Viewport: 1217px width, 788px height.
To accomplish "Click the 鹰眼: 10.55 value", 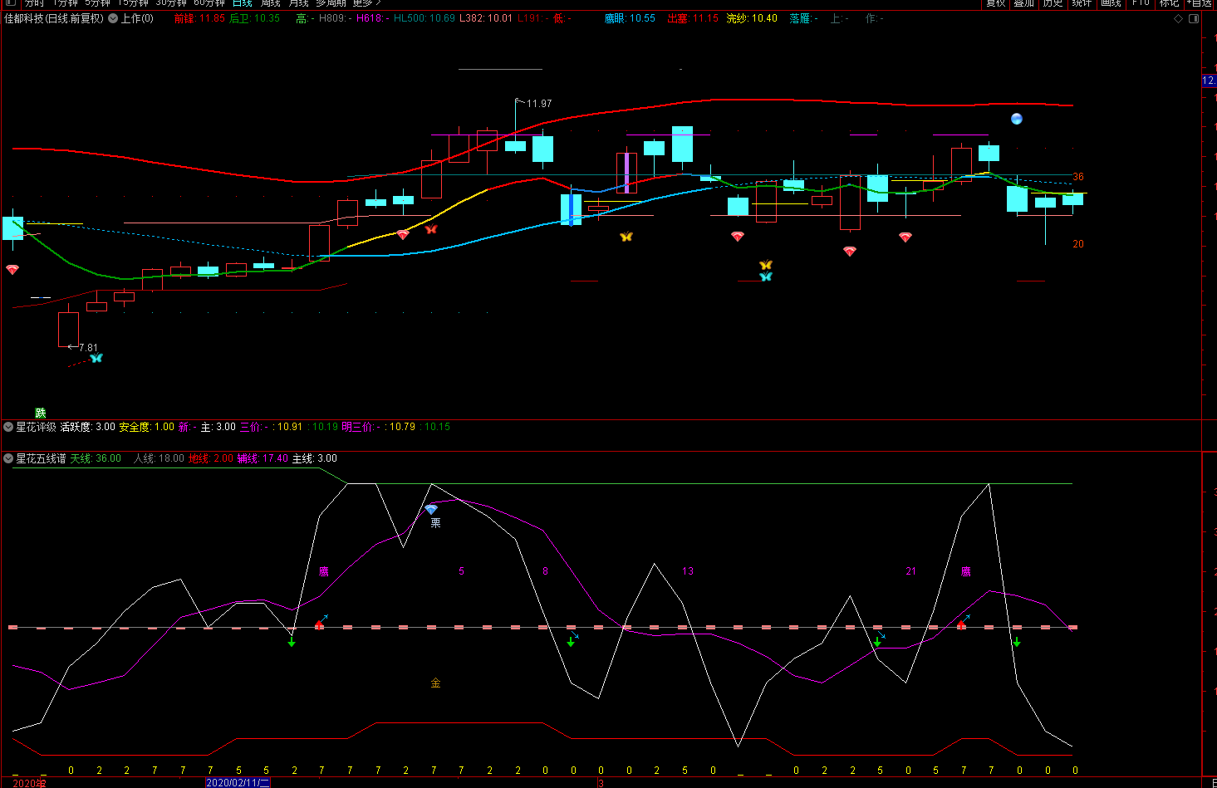I will coord(630,18).
